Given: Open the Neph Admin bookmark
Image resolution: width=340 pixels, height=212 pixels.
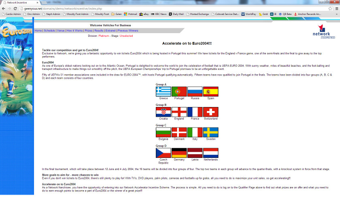Looking at the screenshot, I should click(51, 14).
